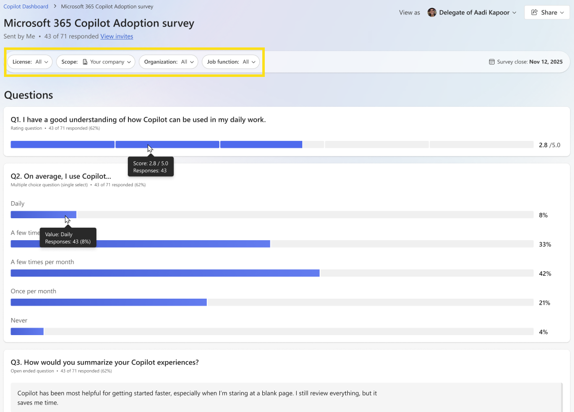
Task: Click the Microsoft 365 Copilot Adoption survey page title
Action: click(99, 23)
